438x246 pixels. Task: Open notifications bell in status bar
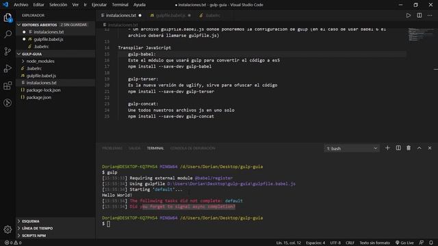[431, 243]
